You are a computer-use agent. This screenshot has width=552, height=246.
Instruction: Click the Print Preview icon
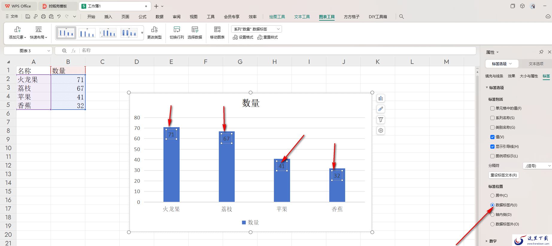tap(51, 17)
